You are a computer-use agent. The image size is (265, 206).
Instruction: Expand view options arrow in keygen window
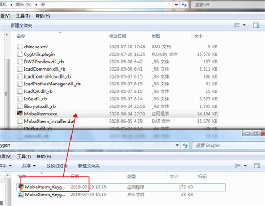(x=245, y=166)
